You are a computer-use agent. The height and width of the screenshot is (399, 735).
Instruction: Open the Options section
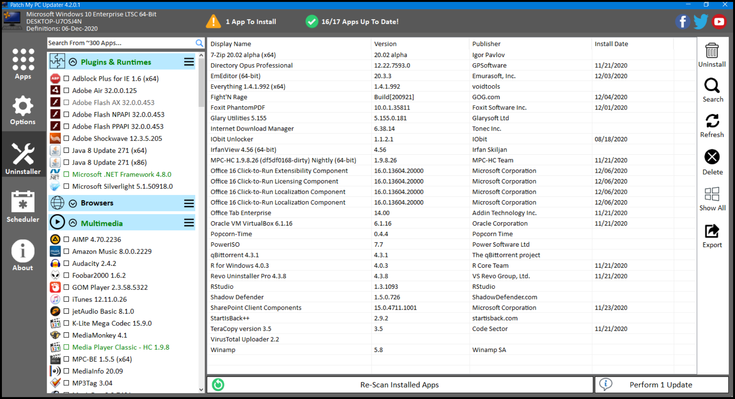coord(23,110)
